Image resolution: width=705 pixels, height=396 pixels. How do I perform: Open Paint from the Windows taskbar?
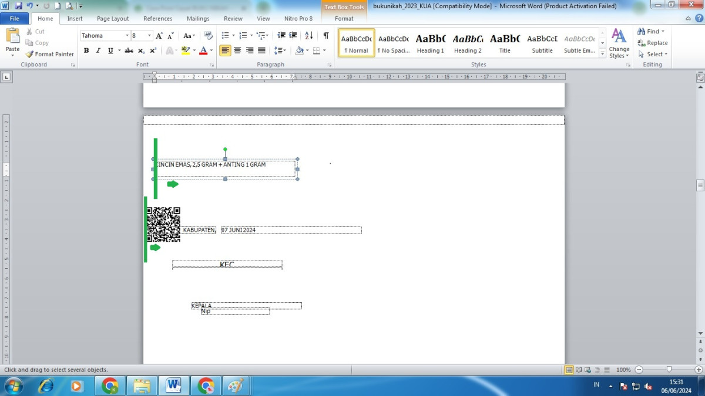point(235,385)
